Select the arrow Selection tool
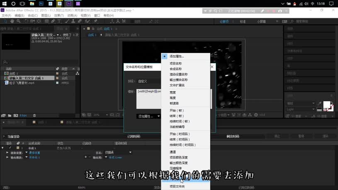The image size is (338, 190). (5, 21)
